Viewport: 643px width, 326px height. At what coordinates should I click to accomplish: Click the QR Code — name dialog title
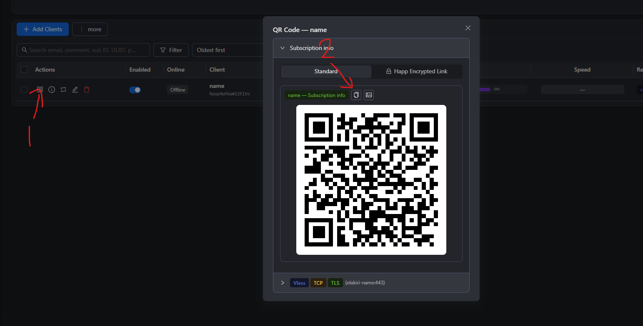(x=300, y=30)
